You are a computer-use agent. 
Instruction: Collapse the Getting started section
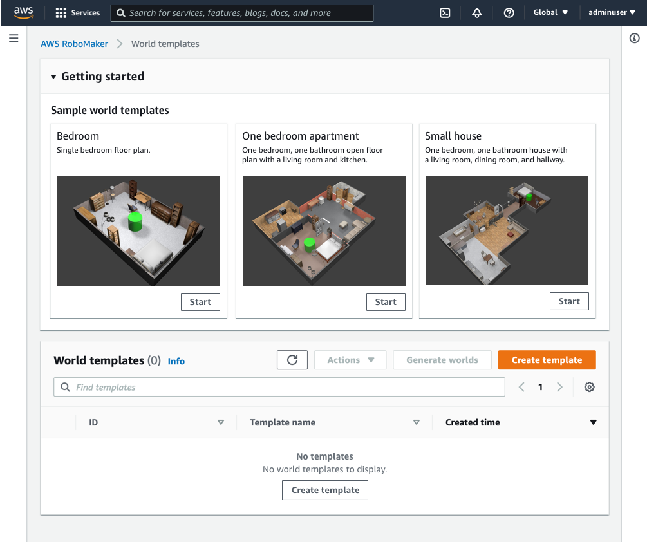click(54, 77)
